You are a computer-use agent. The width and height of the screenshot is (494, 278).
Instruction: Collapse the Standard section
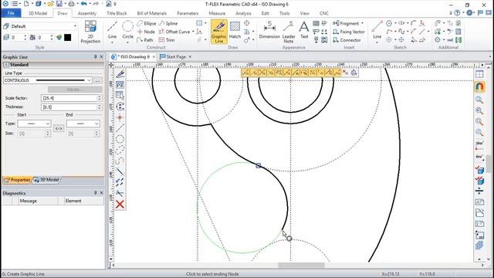[x=5, y=65]
